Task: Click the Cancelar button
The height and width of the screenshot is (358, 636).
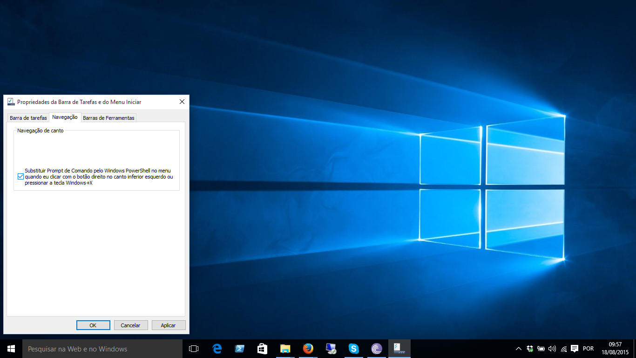Action: pos(130,325)
